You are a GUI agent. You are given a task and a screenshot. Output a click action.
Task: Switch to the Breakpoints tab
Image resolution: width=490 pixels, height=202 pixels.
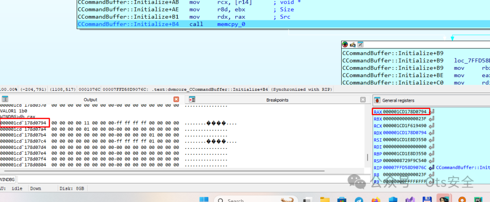[277, 100]
